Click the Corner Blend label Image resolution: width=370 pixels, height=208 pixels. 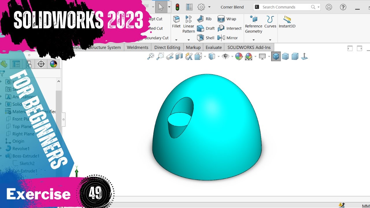click(232, 7)
